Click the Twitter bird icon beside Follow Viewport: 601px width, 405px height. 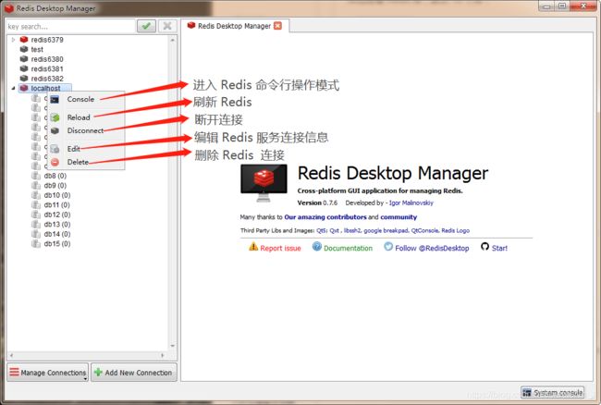388,246
